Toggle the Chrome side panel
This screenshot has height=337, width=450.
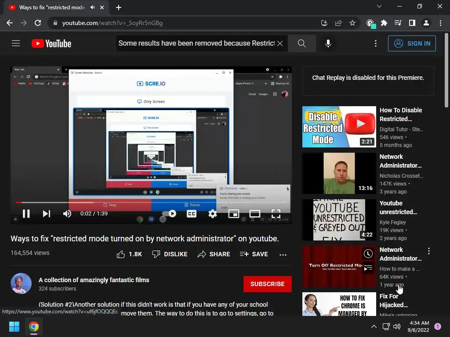coord(412,23)
